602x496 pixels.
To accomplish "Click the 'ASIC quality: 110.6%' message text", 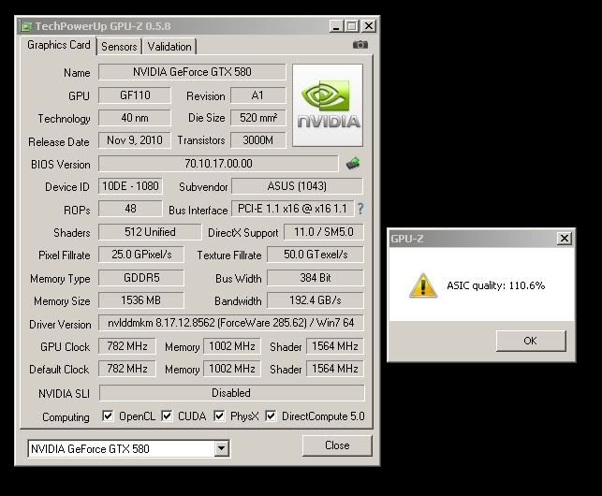I will coord(495,285).
